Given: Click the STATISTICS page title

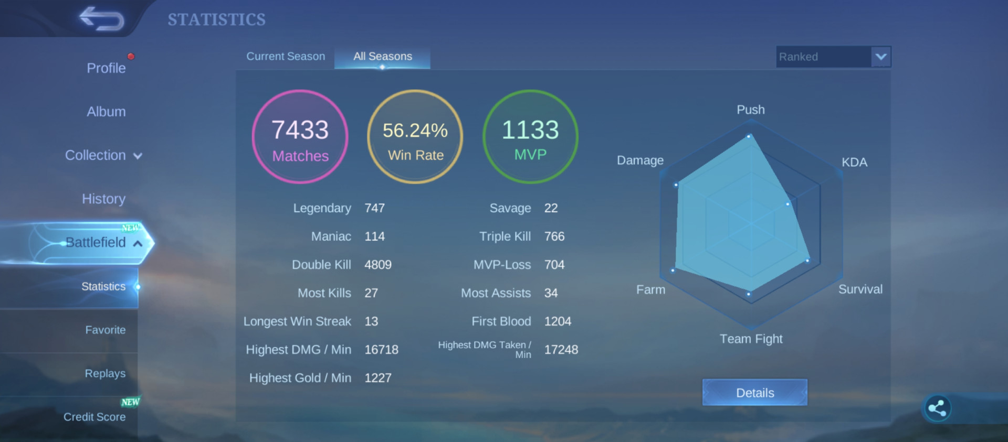Looking at the screenshot, I should point(216,19).
